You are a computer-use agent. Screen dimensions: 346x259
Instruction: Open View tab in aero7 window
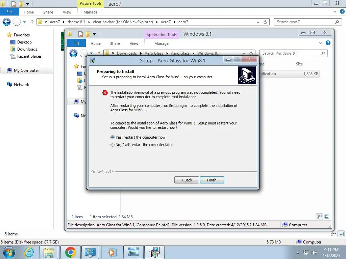coord(67,12)
